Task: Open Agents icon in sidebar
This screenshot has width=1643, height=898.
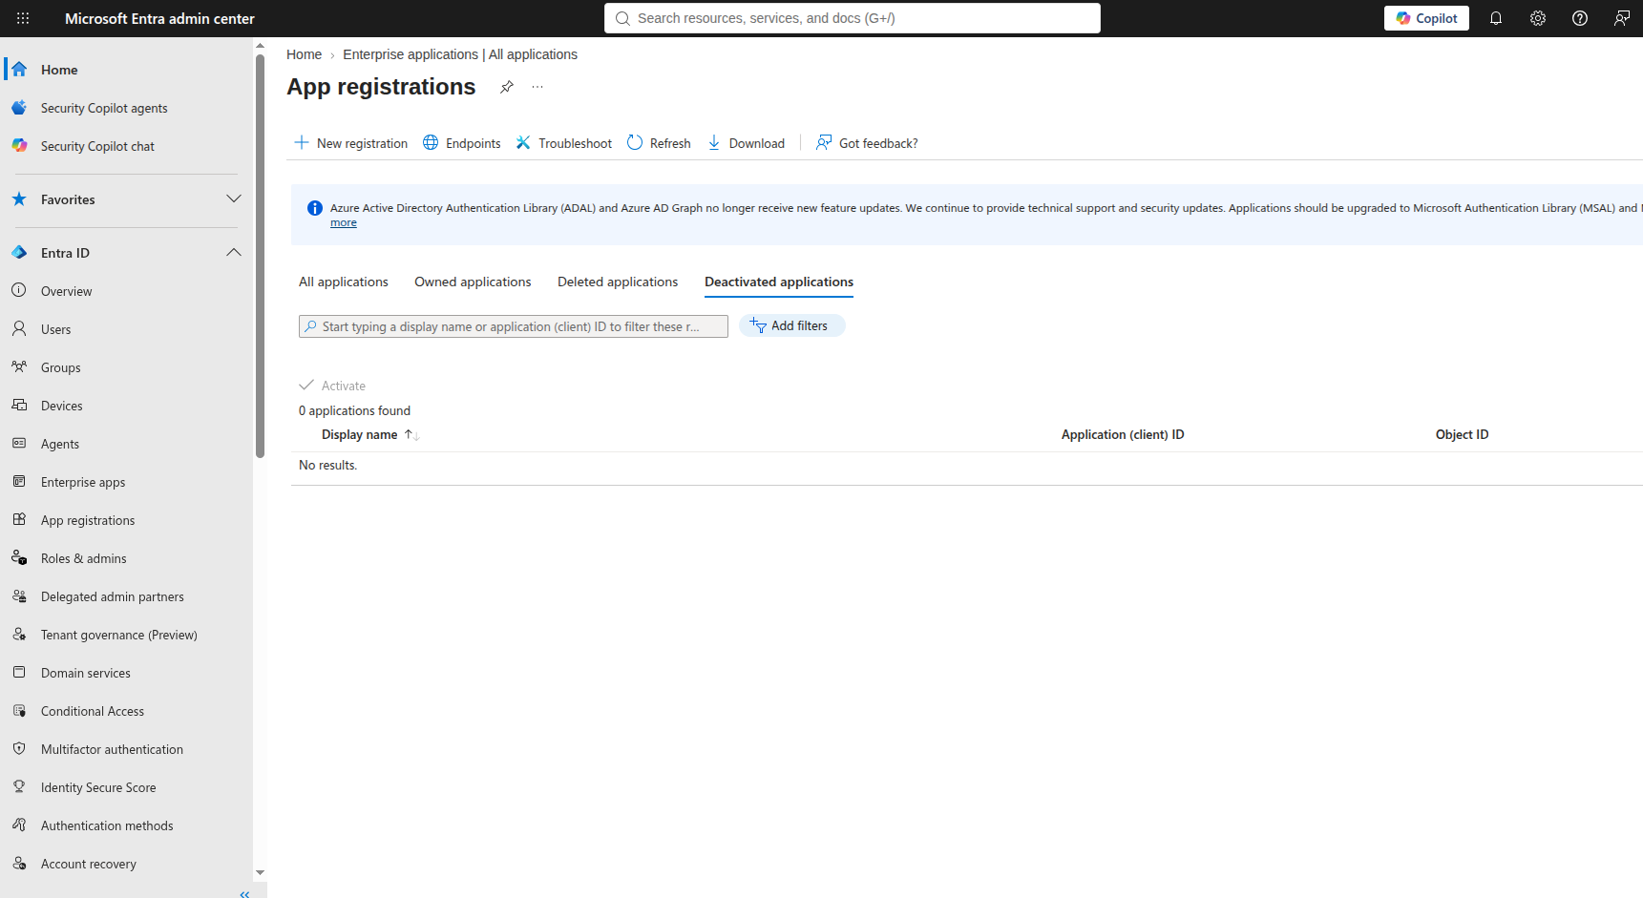Action: [19, 443]
